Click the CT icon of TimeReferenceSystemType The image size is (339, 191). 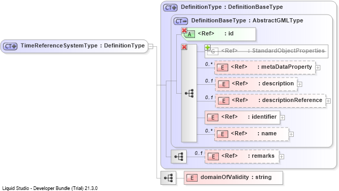click(x=10, y=46)
